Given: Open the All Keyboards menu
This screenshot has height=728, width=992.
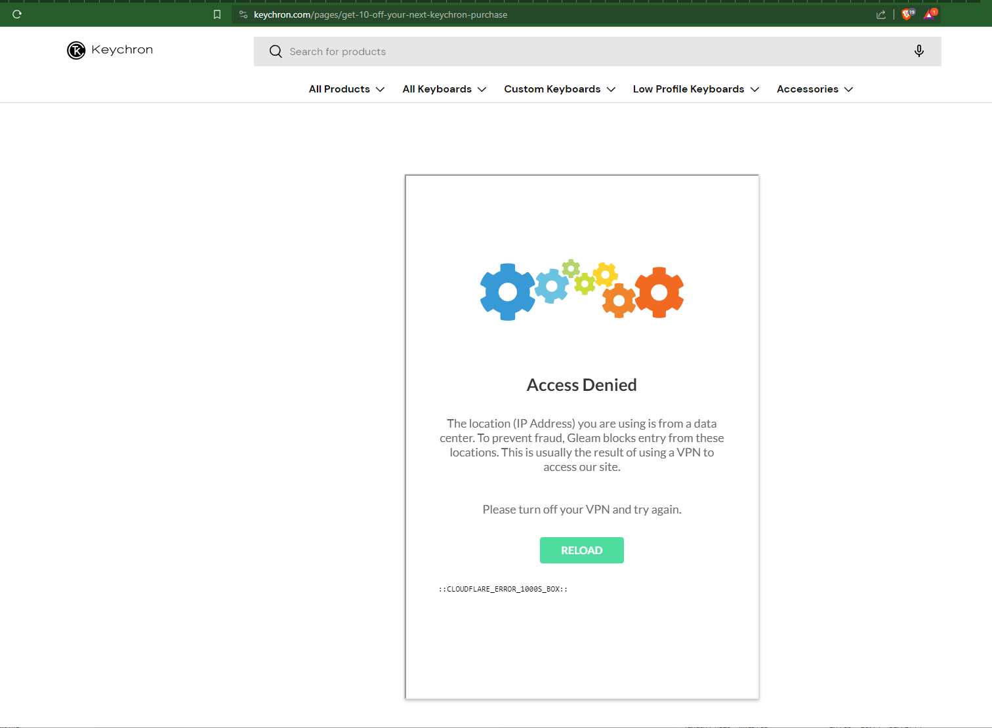Looking at the screenshot, I should pyautogui.click(x=444, y=89).
